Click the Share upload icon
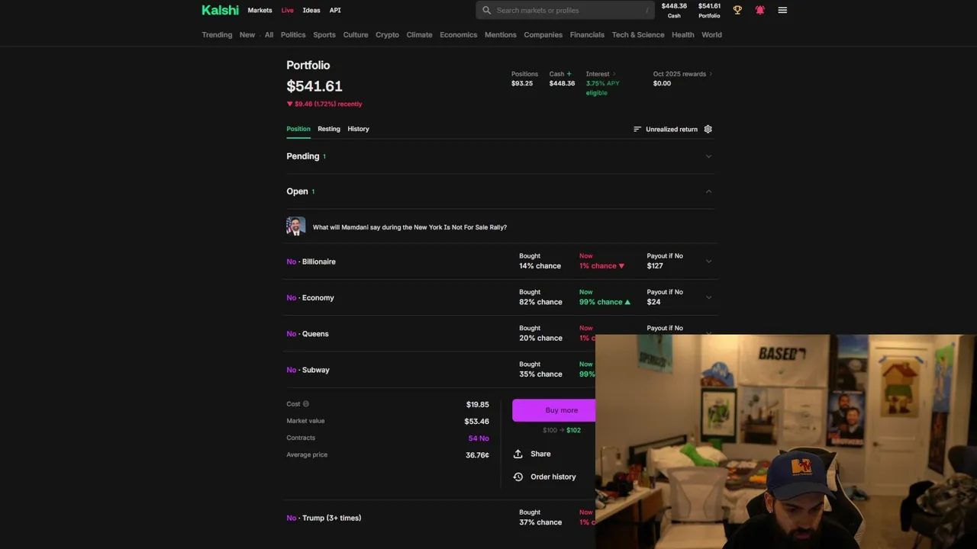This screenshot has height=549, width=977. click(518, 454)
